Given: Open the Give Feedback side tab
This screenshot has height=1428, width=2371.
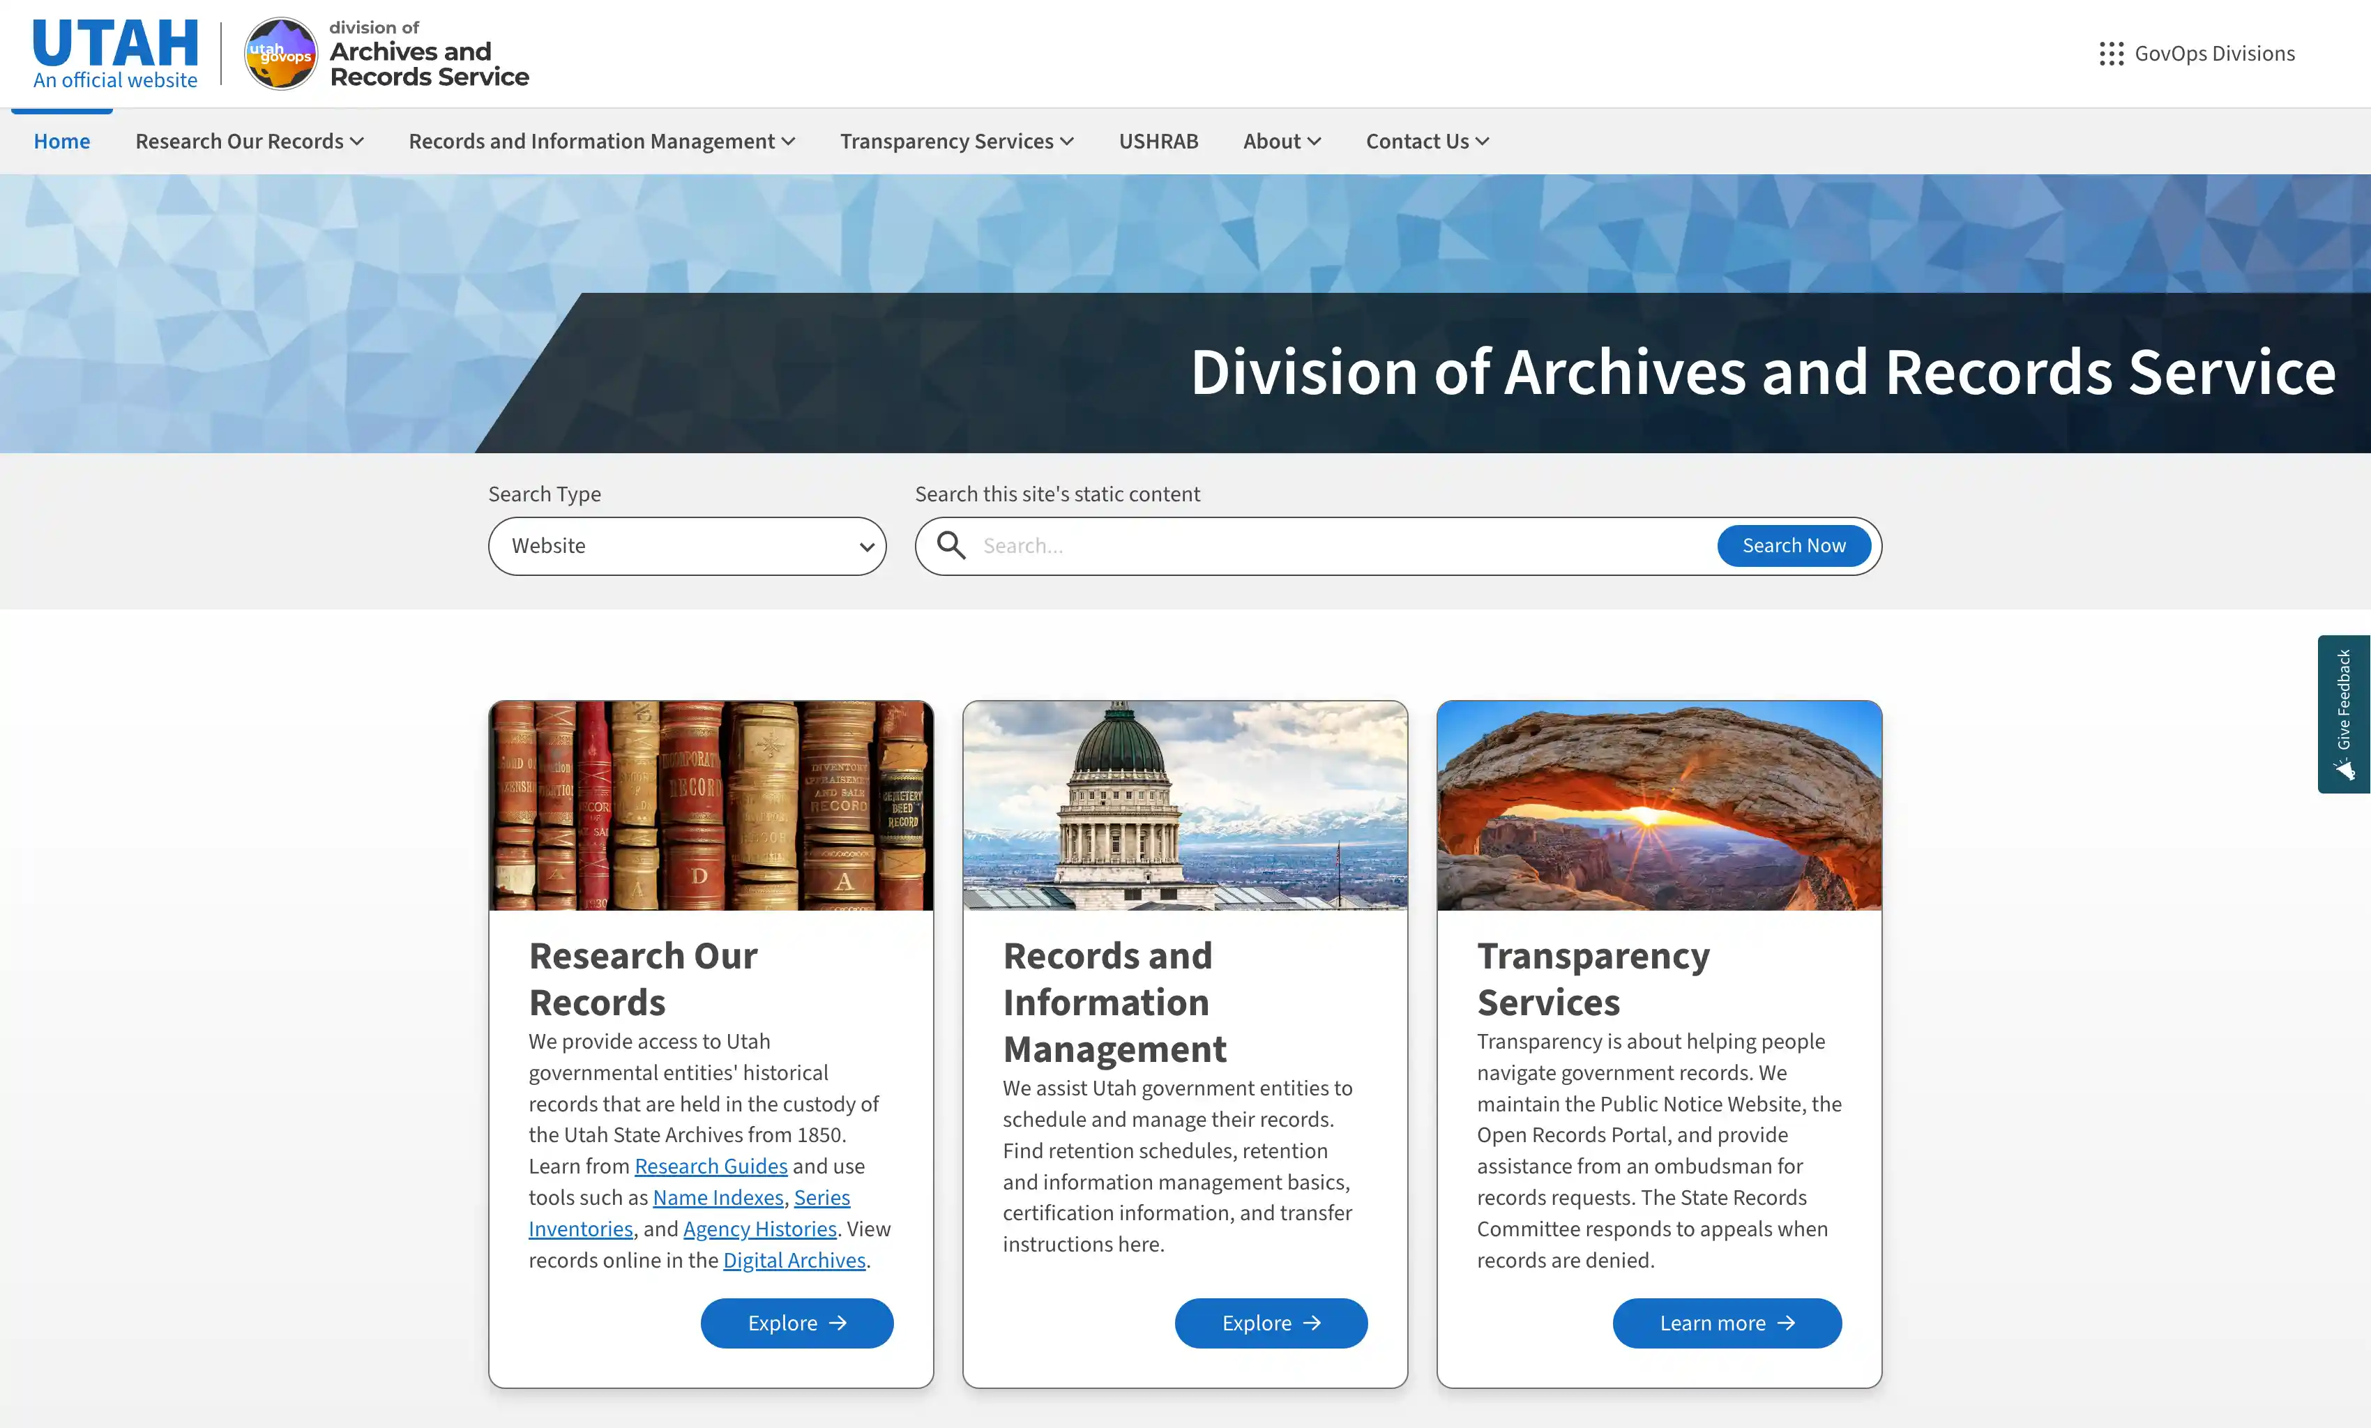Looking at the screenshot, I should click(2343, 713).
